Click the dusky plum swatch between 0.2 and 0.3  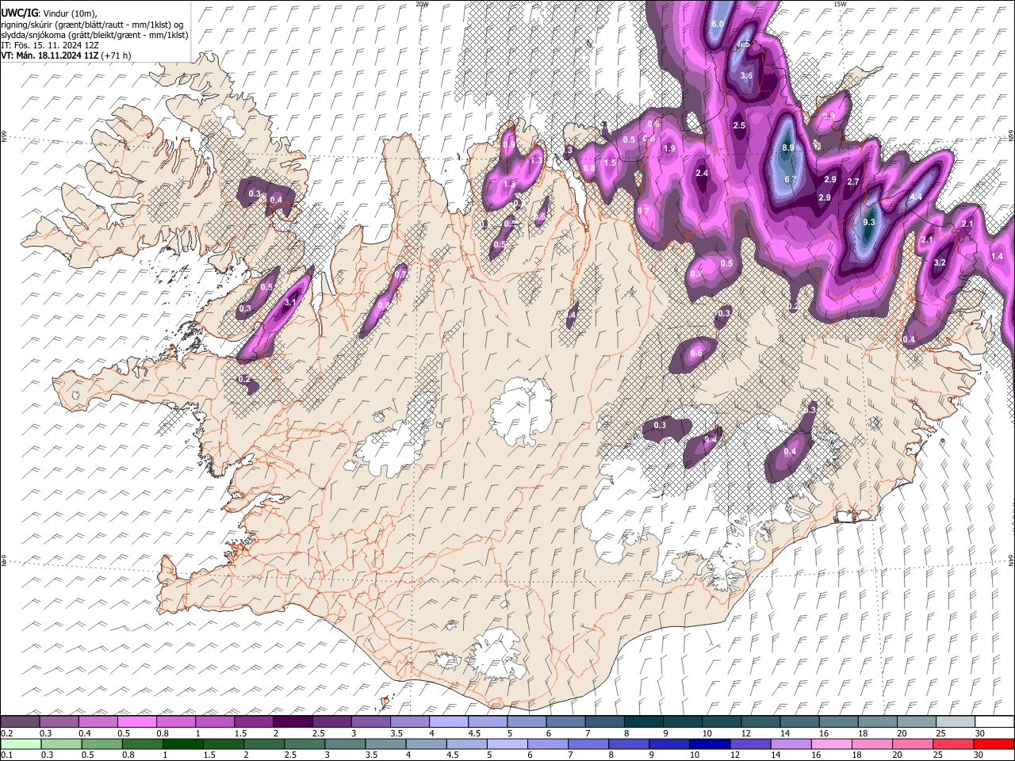[20, 721]
